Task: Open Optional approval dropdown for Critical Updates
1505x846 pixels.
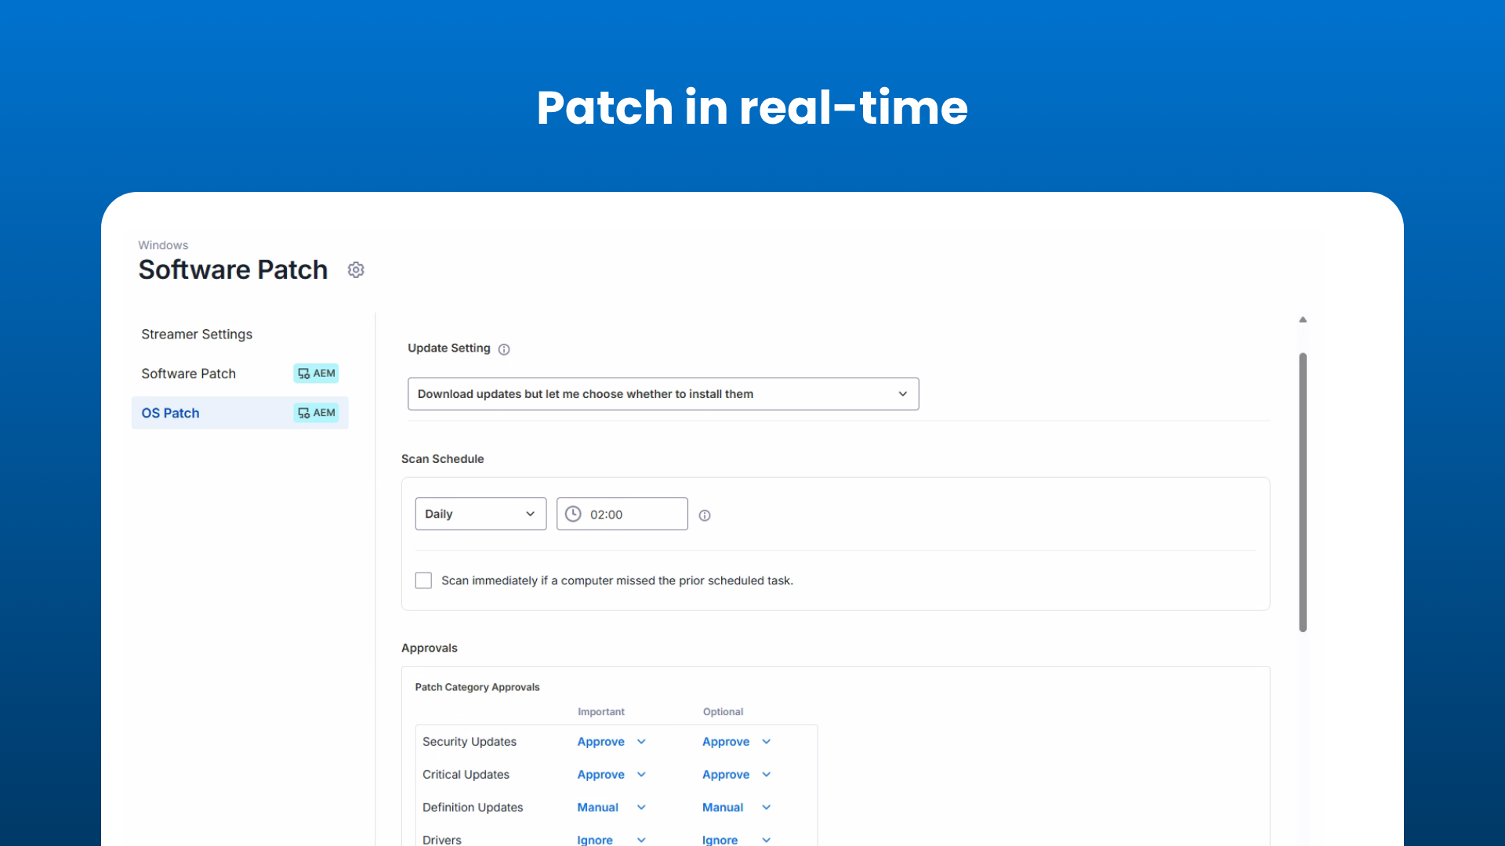Action: pos(765,774)
